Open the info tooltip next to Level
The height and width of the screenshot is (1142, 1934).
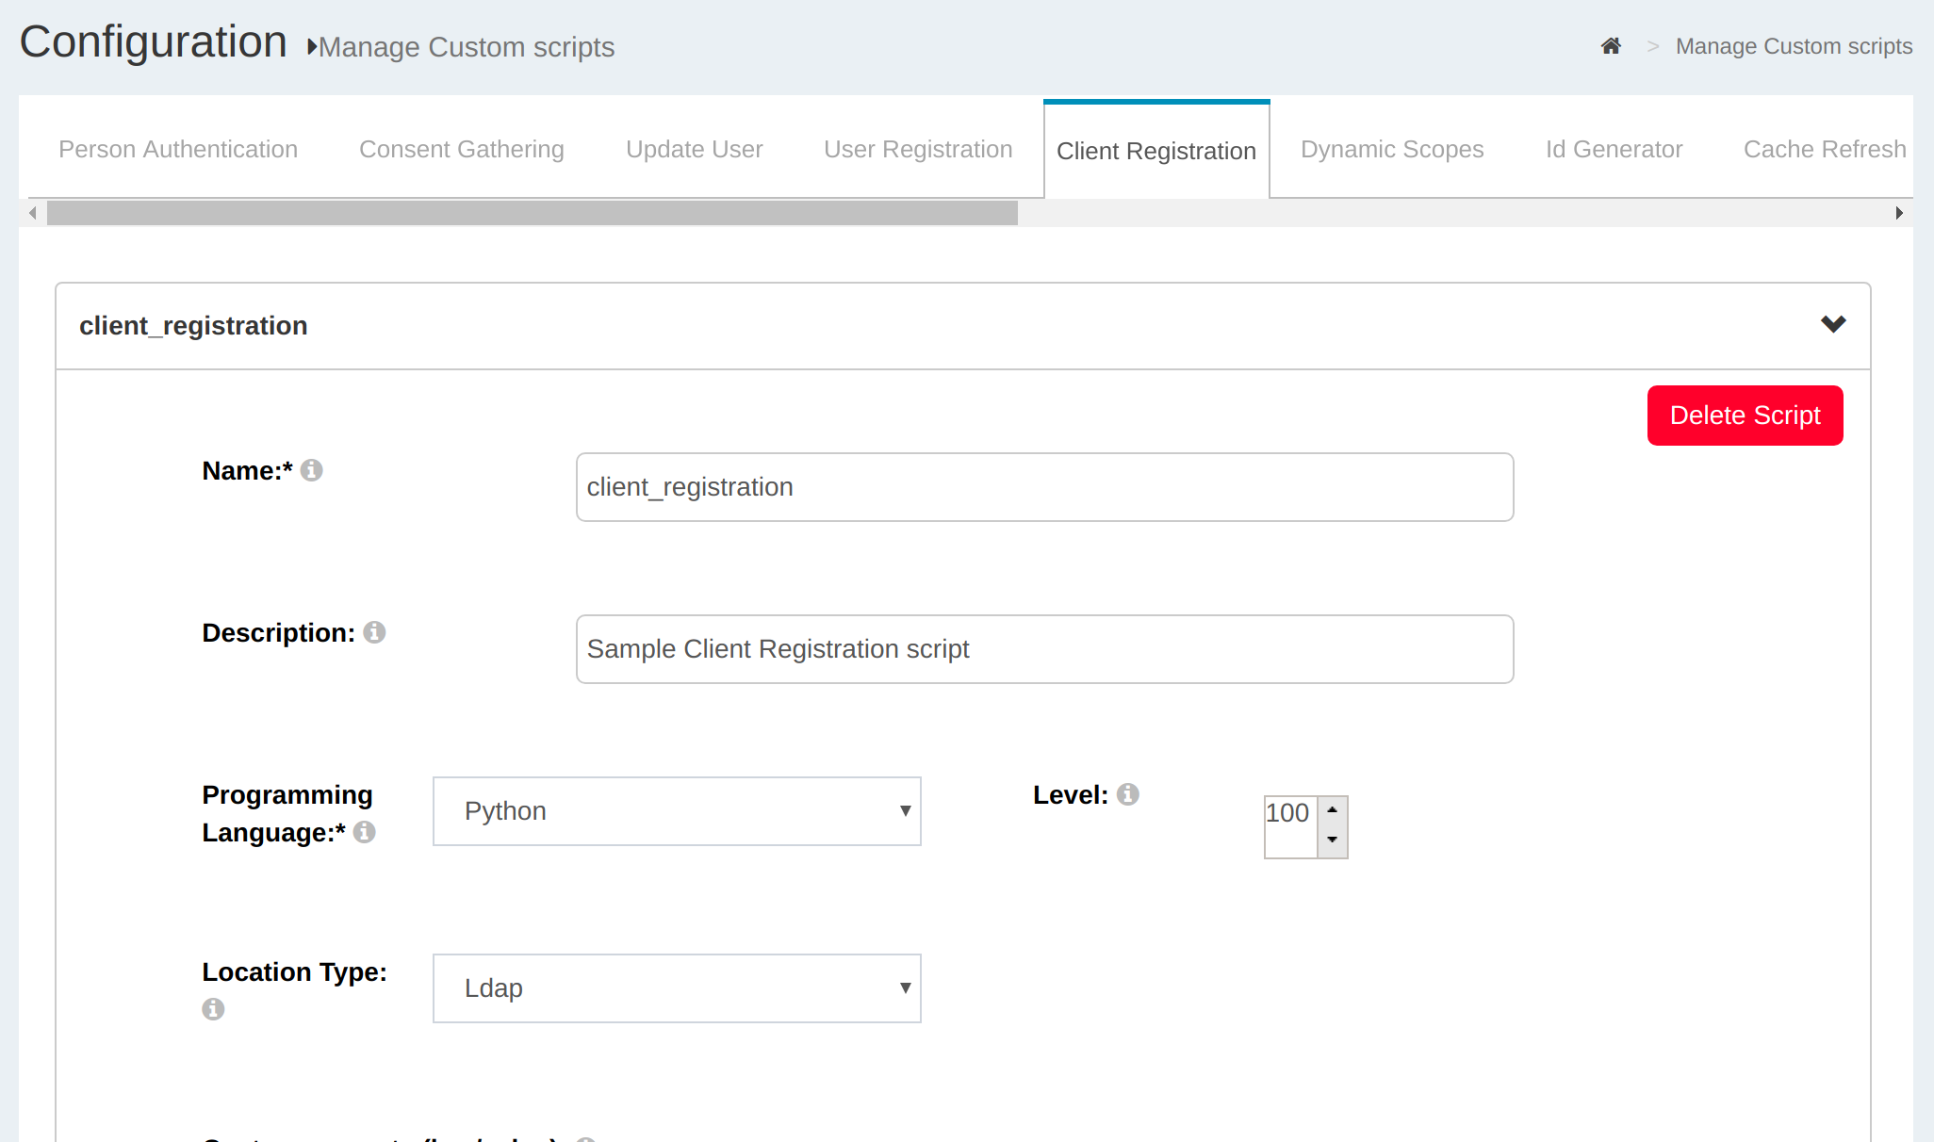(1130, 794)
